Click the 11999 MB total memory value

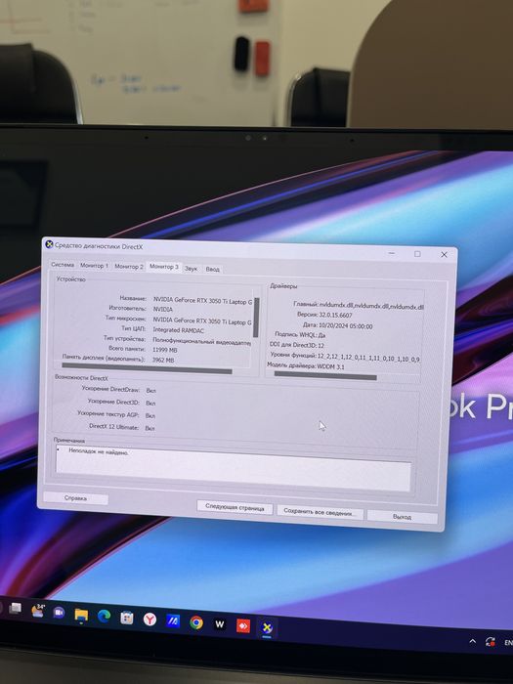pos(165,350)
